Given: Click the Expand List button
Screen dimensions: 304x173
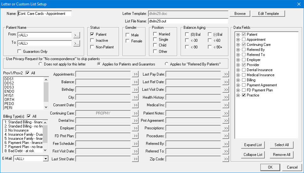Looking at the screenshot, I should coord(253,145).
